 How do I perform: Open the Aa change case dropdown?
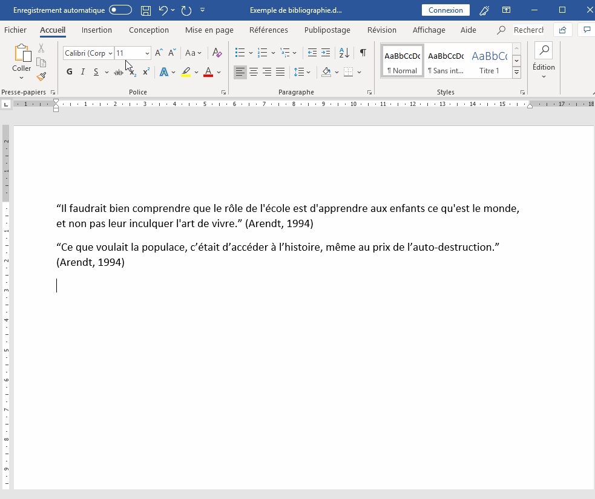[193, 53]
